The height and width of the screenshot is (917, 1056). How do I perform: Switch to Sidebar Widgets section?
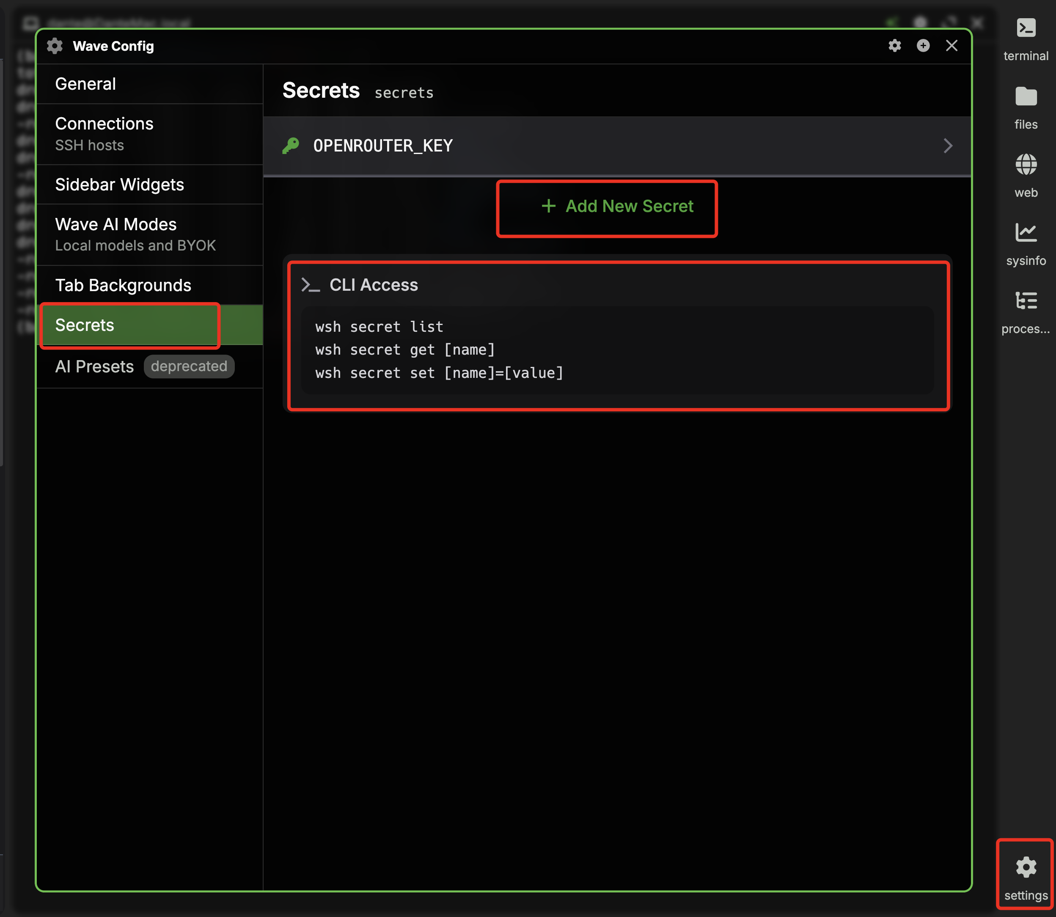coord(150,185)
